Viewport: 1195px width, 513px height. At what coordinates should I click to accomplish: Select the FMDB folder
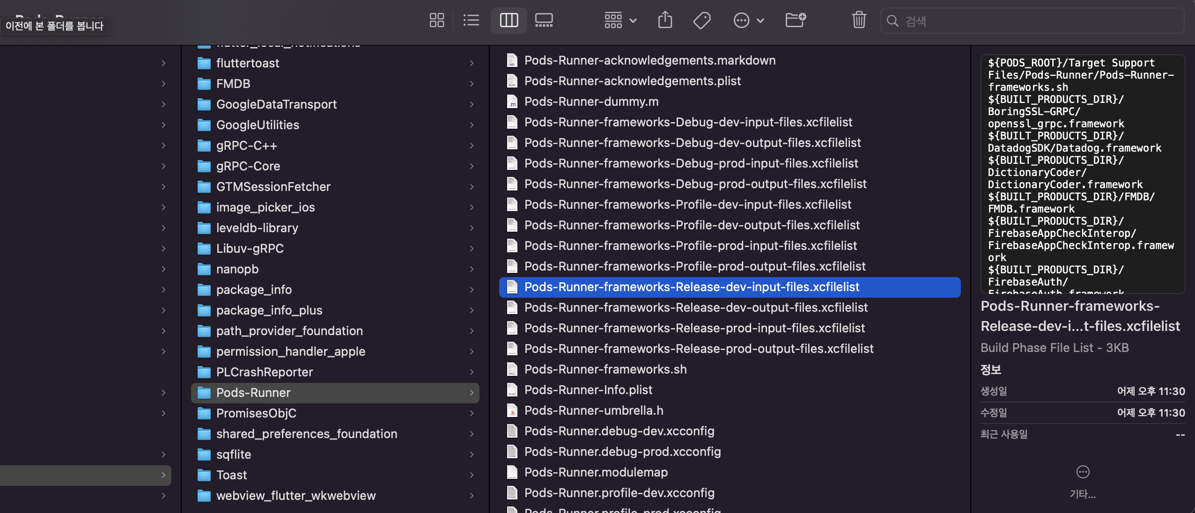[335, 84]
